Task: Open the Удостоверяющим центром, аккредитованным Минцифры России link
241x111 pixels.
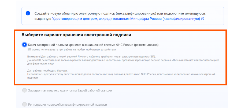Action: (x=126, y=19)
